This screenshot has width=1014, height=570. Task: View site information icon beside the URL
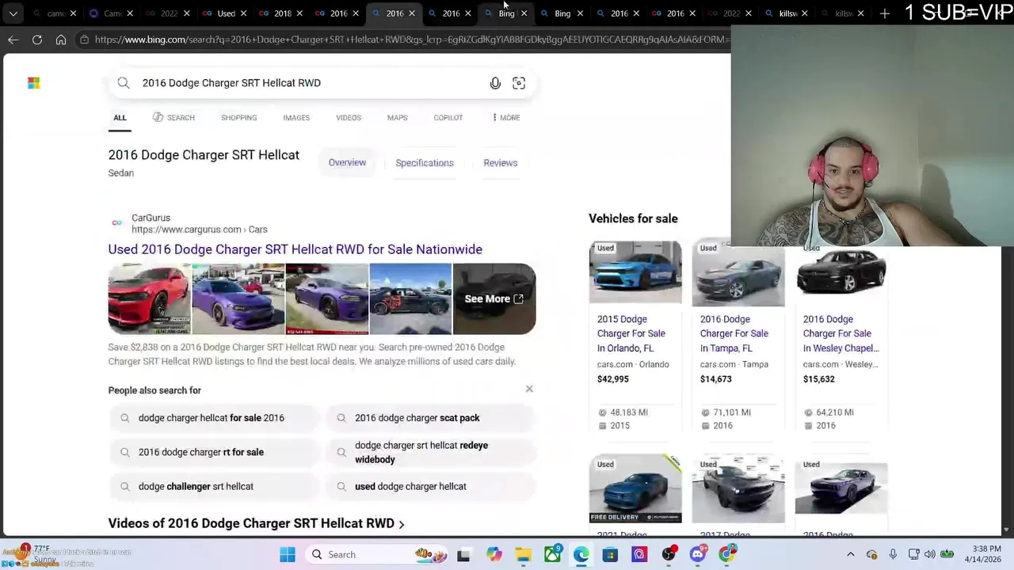pos(84,40)
